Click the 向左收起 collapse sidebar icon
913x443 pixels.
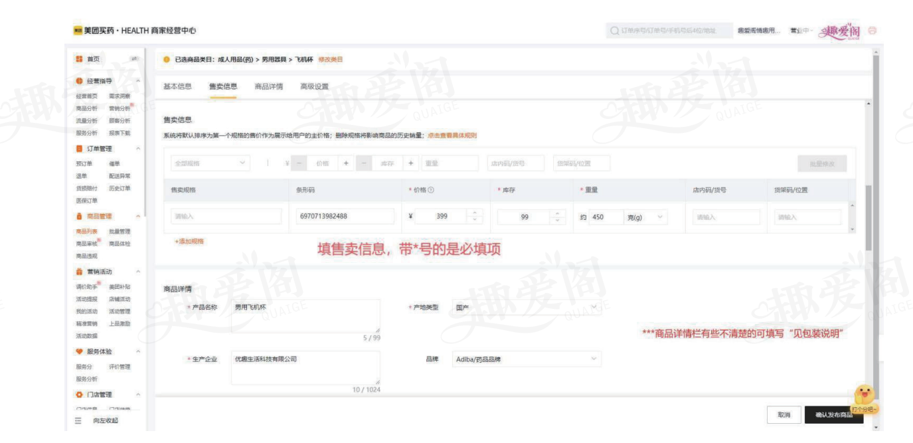(x=78, y=420)
